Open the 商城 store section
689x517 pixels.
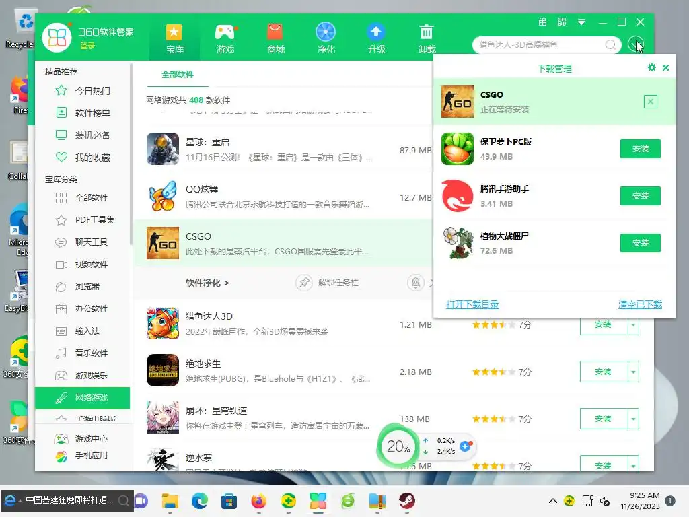(x=275, y=38)
